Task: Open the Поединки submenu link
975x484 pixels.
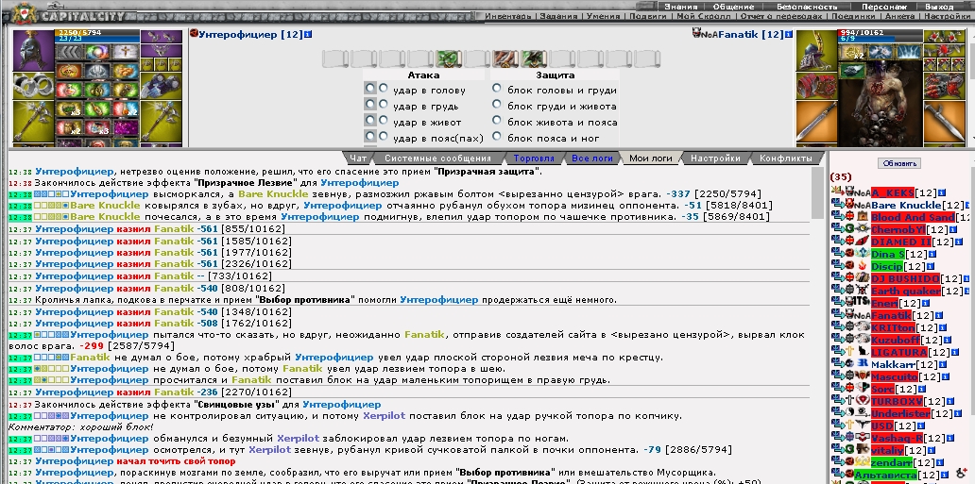Action: (855, 16)
